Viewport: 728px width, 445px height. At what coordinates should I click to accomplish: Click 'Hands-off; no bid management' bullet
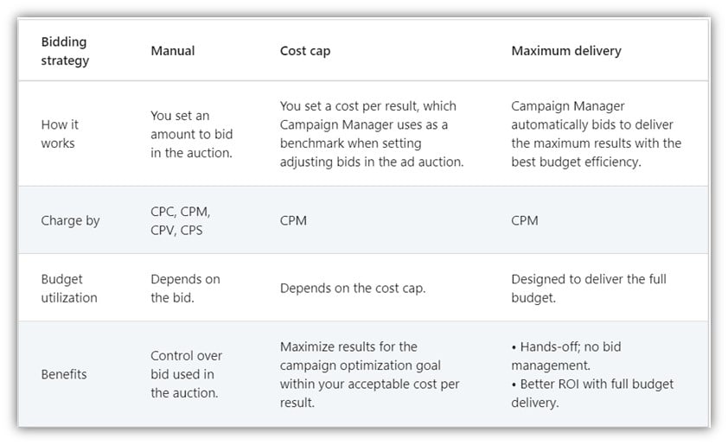pyautogui.click(x=566, y=355)
